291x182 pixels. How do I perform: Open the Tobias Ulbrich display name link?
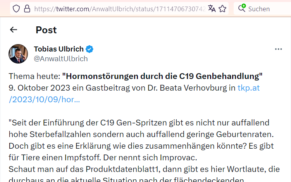tap(59, 49)
